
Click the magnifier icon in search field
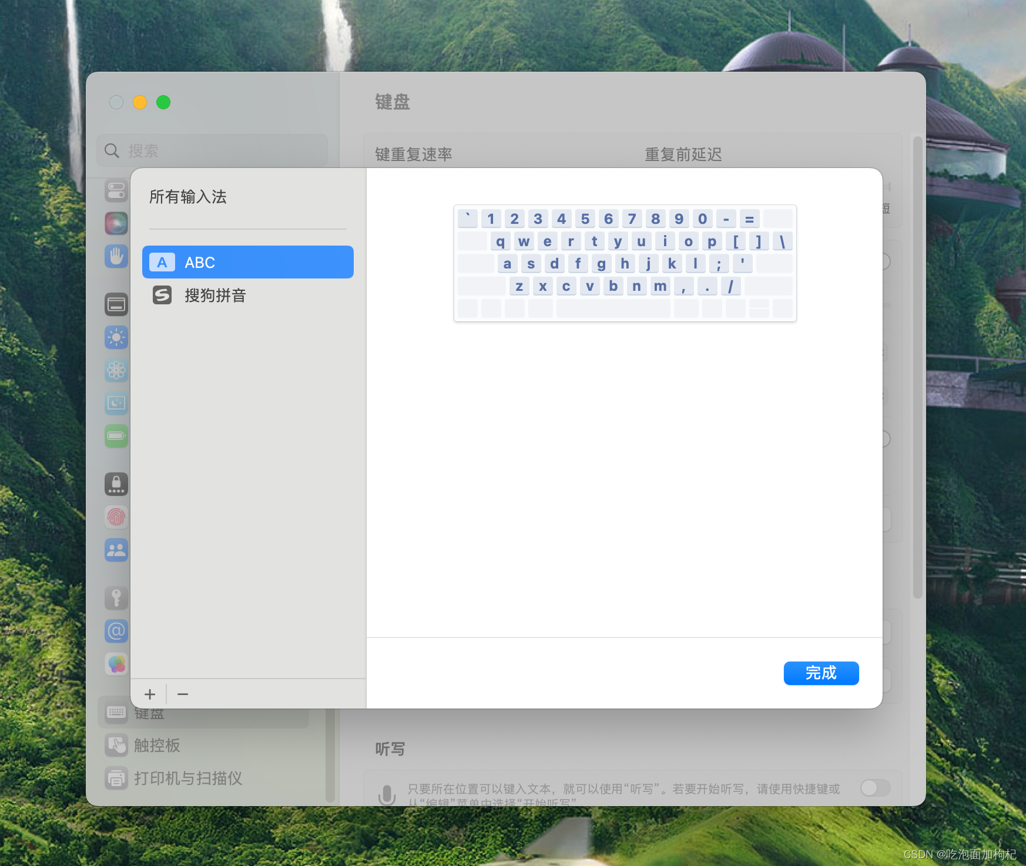pyautogui.click(x=112, y=151)
